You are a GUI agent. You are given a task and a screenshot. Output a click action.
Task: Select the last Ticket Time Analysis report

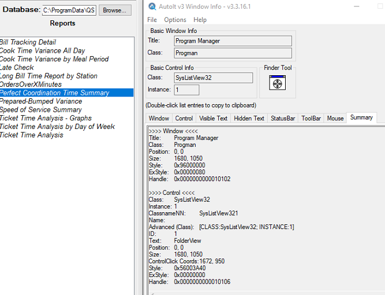point(67,135)
